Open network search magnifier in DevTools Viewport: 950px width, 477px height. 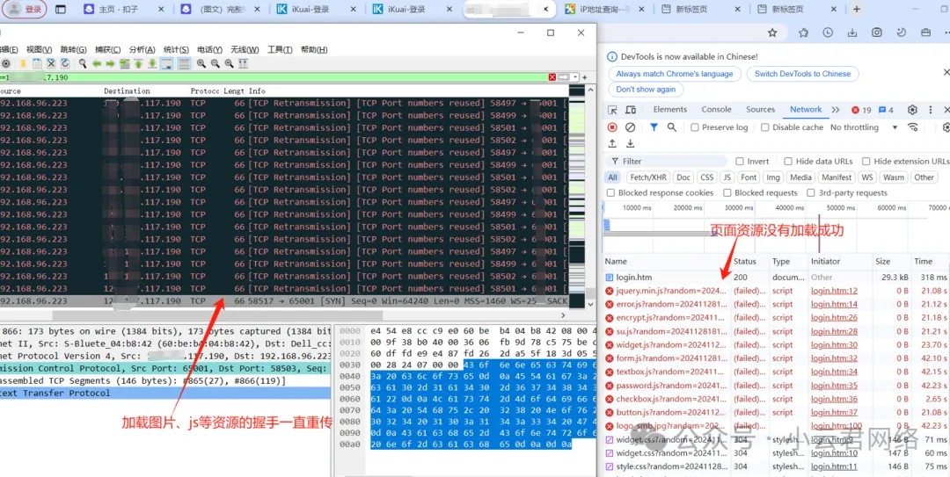click(x=672, y=127)
